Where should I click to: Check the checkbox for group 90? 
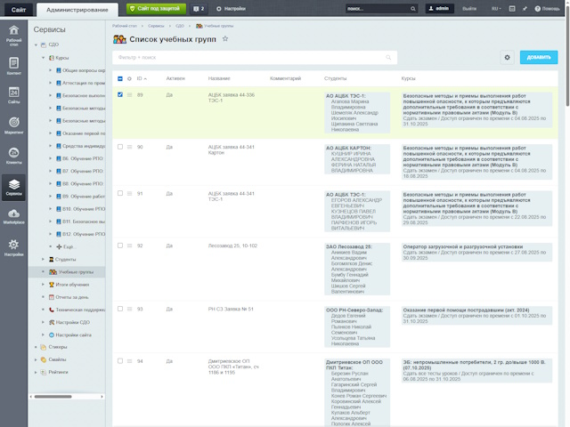click(120, 147)
